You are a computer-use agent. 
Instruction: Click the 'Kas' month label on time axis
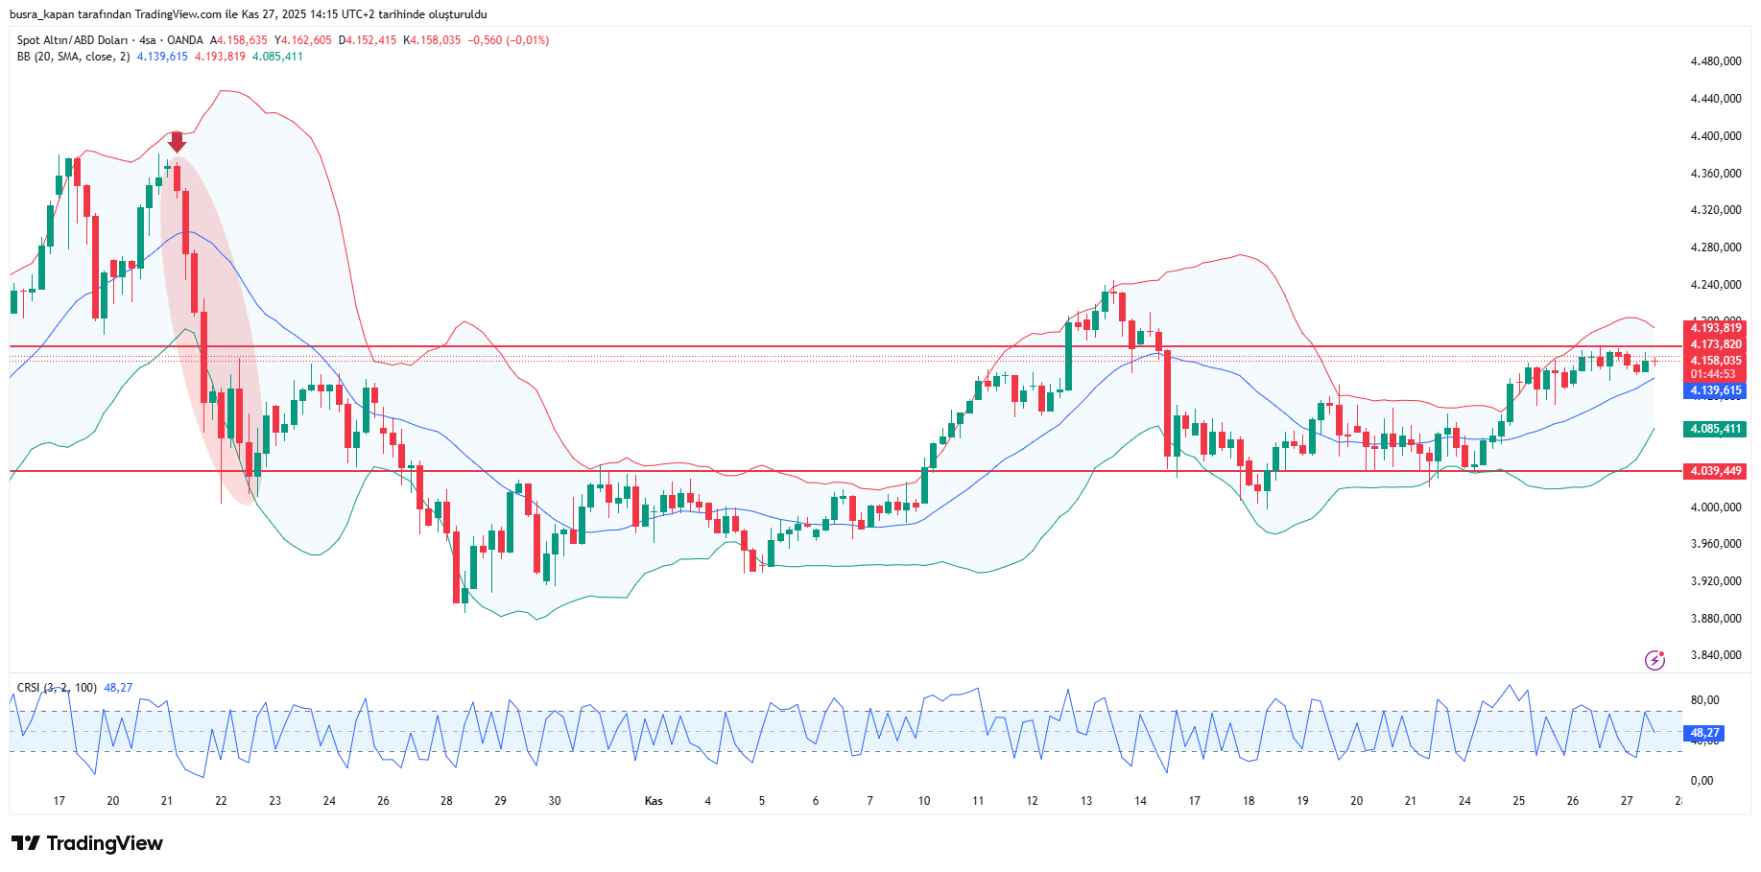point(654,801)
